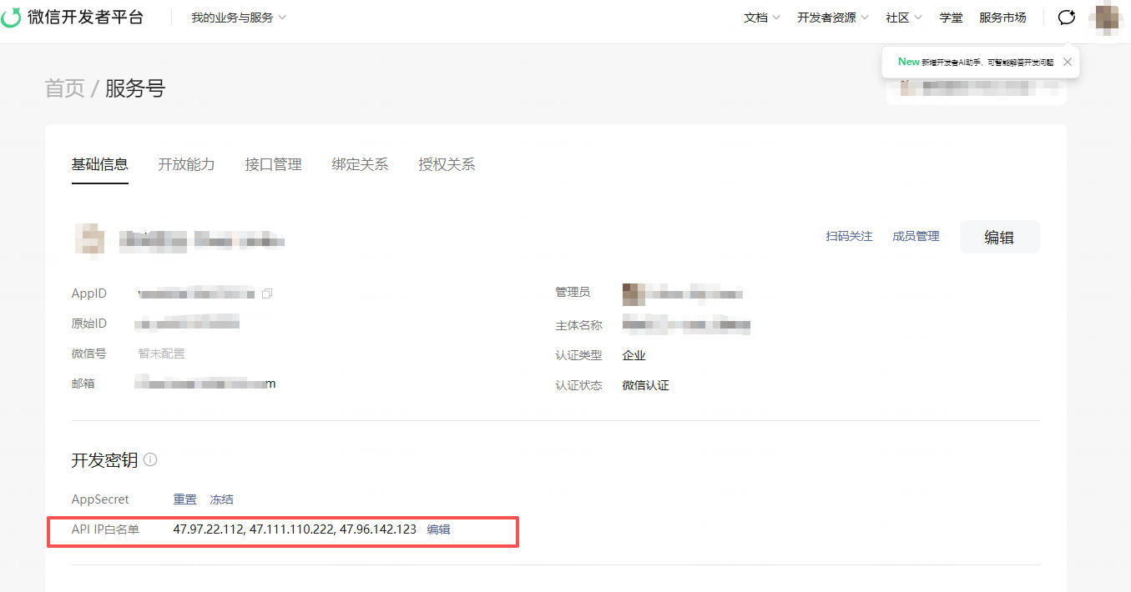Click the large 编辑 button

click(999, 237)
